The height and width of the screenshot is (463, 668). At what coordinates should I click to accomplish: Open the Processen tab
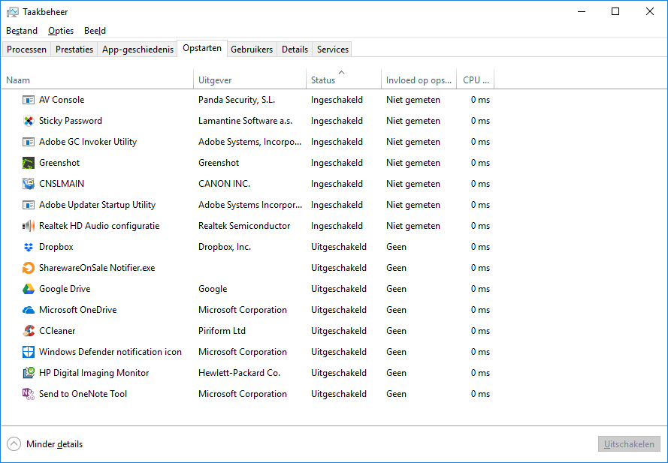(x=27, y=50)
